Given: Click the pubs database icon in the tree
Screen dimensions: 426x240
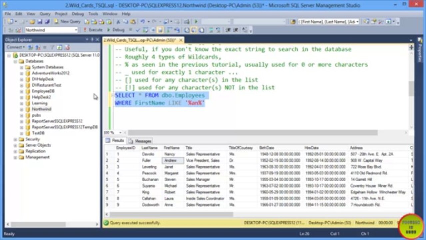Looking at the screenshot, I should 28,115.
